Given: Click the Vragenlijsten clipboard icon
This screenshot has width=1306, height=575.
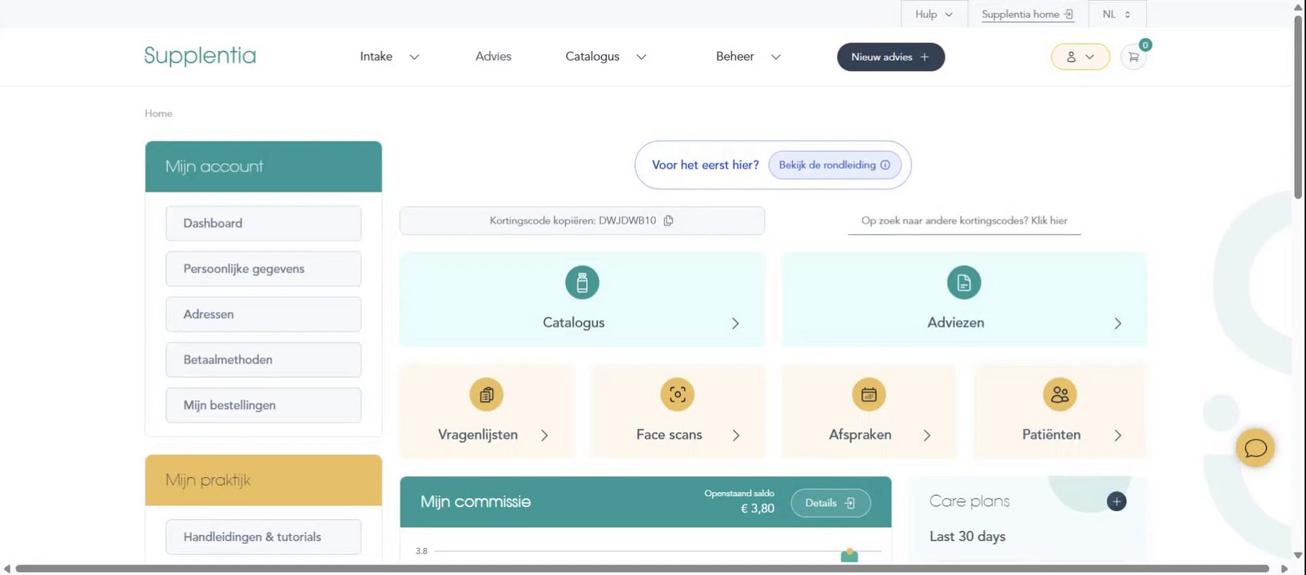Looking at the screenshot, I should pyautogui.click(x=486, y=395).
